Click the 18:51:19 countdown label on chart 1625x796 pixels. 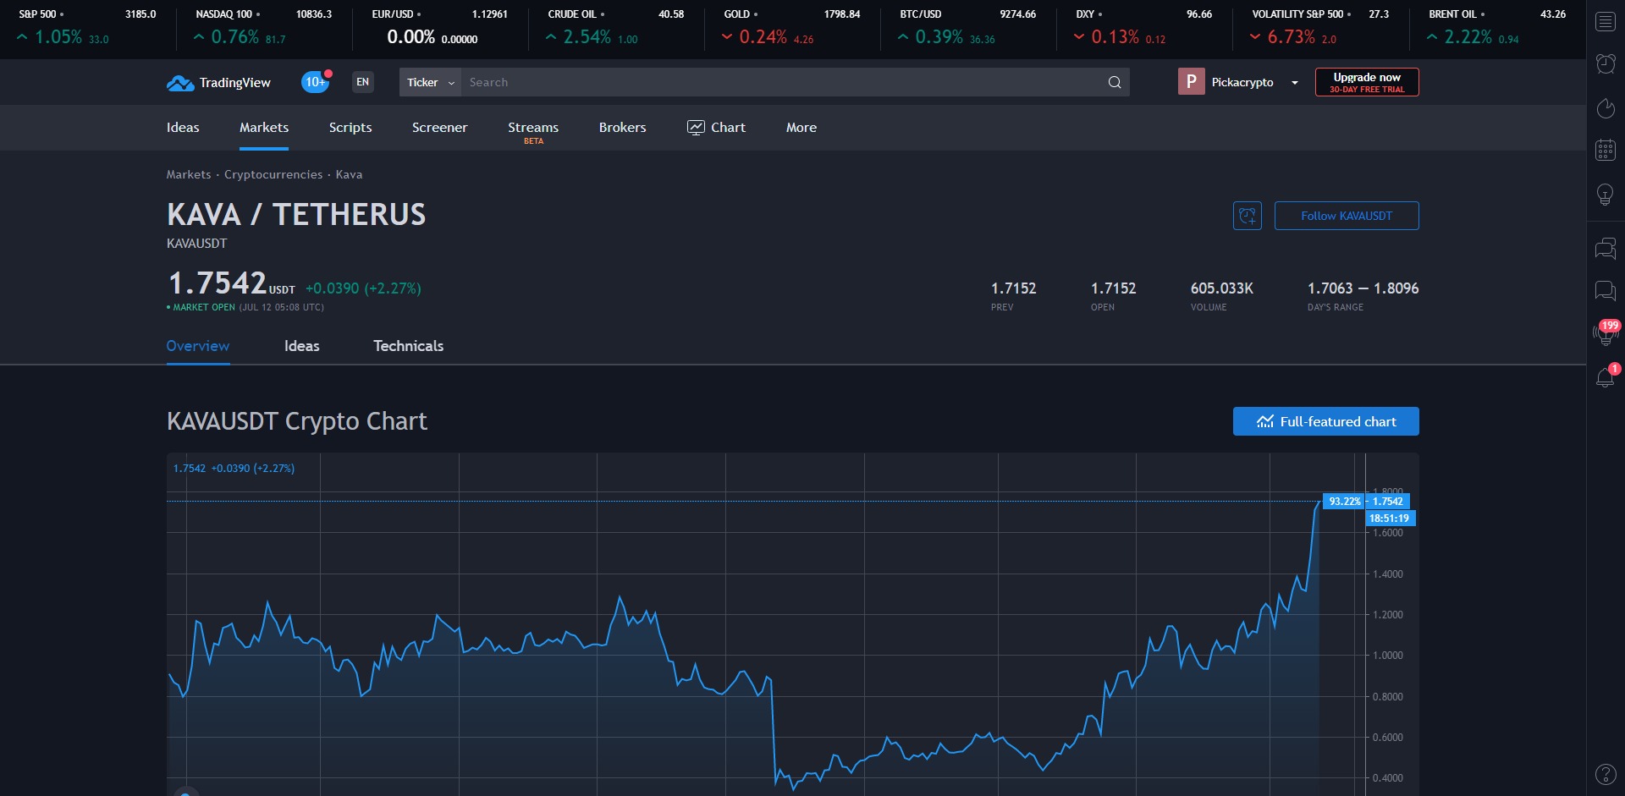(x=1390, y=519)
